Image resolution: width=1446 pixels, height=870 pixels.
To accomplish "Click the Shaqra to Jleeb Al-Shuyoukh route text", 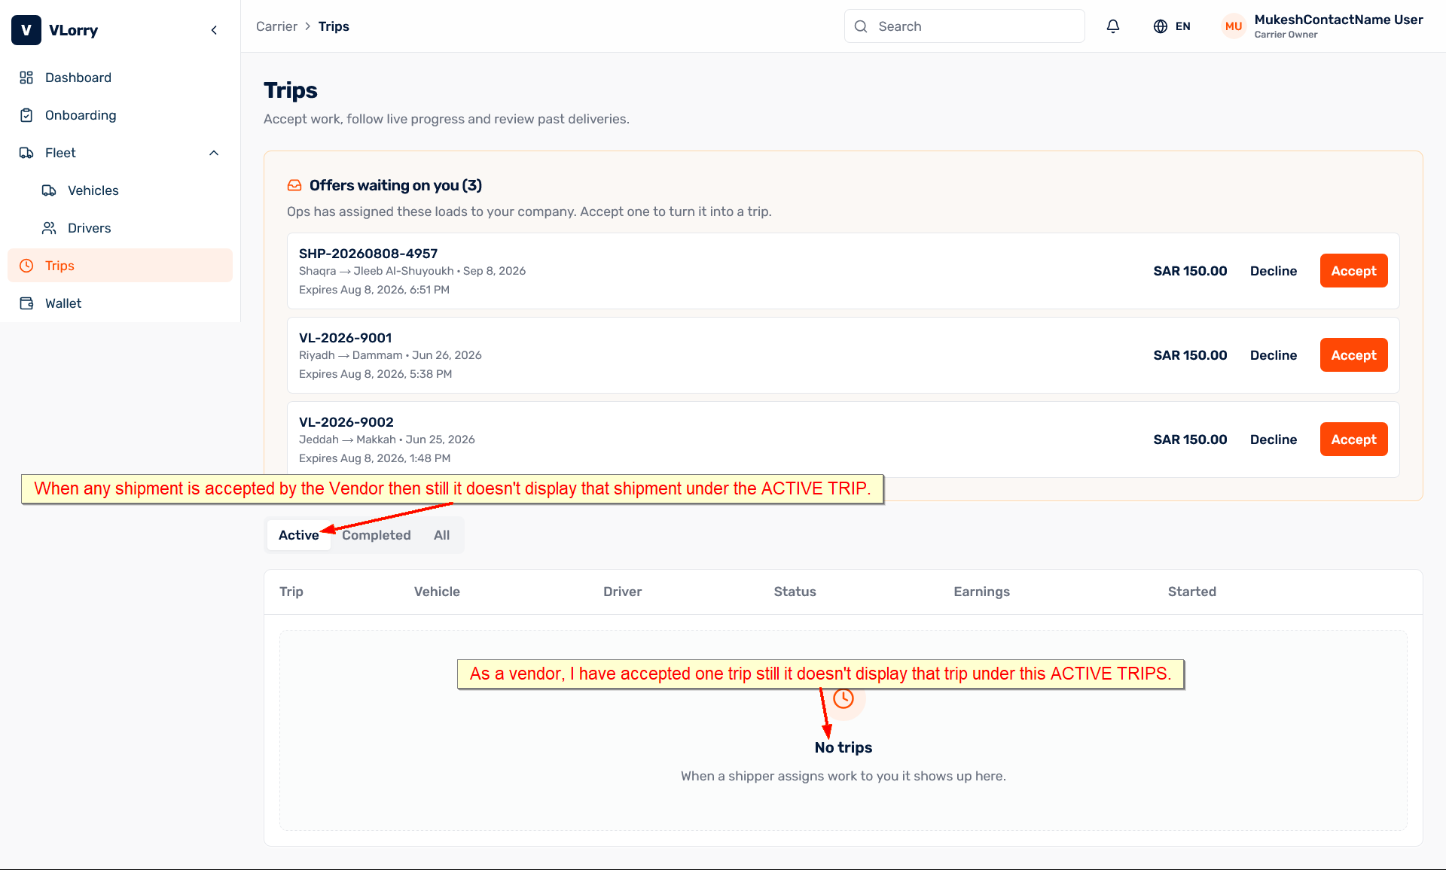I will [x=377, y=271].
